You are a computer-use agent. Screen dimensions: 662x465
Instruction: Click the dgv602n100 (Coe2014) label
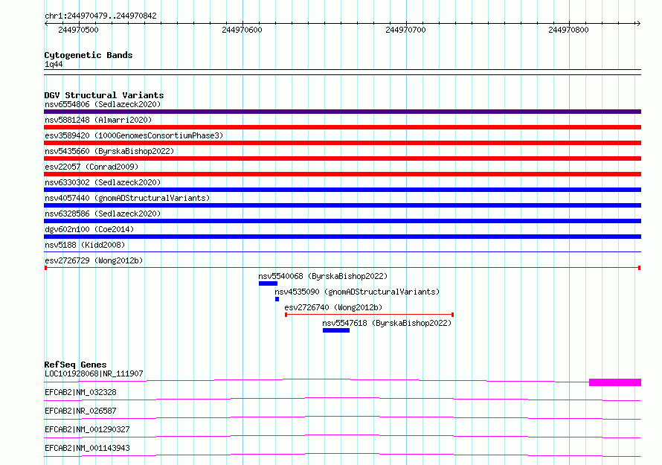click(x=89, y=229)
